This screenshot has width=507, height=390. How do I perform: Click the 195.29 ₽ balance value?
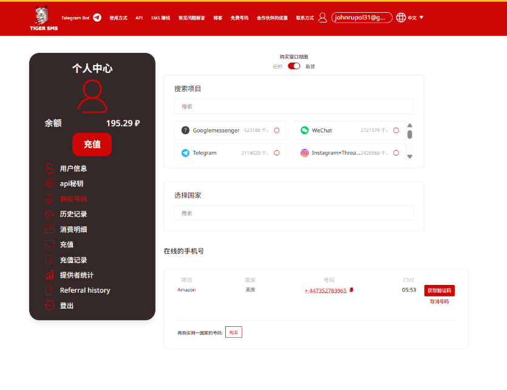pyautogui.click(x=123, y=123)
